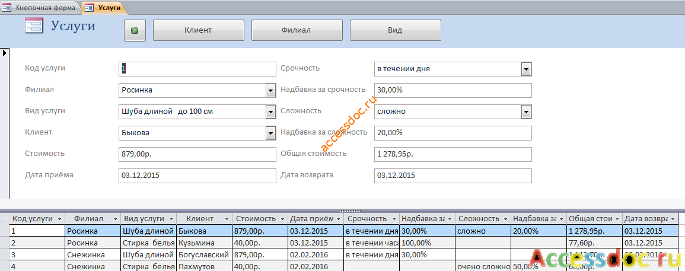Expand the Сложность combo box arrow
Image resolution: width=685 pixels, height=271 pixels.
coord(527,112)
